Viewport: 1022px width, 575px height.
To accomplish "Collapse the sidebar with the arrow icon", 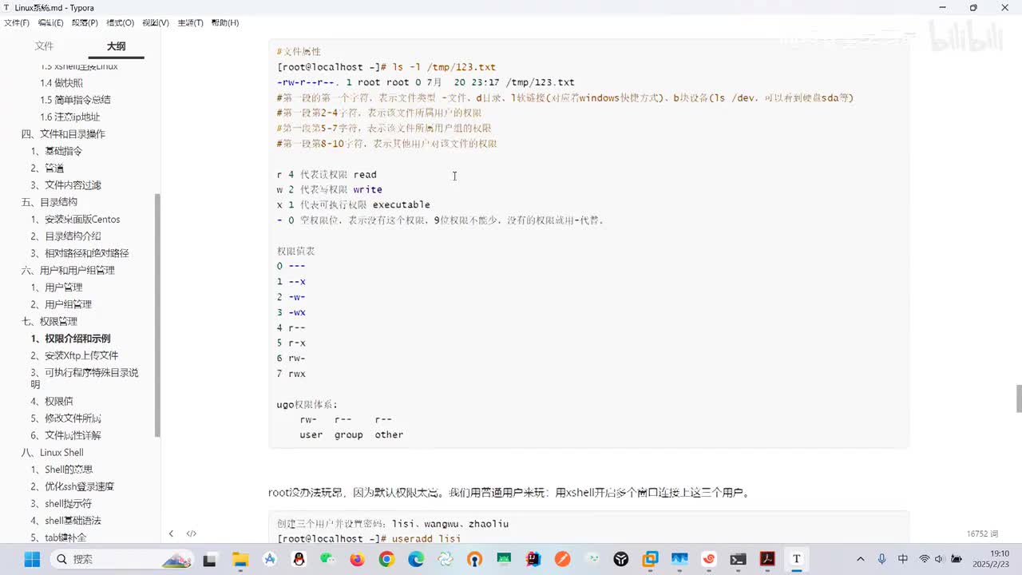I will 171,533.
